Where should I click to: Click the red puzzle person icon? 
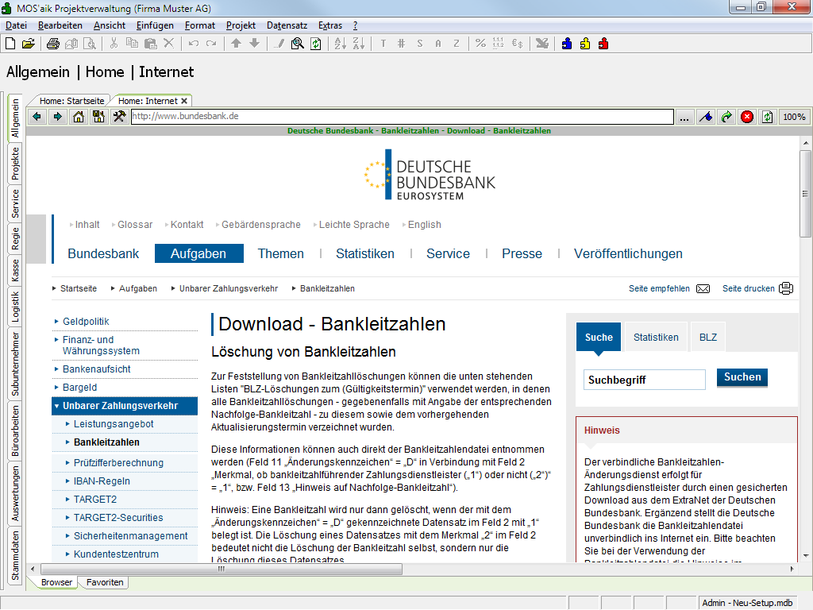[x=603, y=44]
